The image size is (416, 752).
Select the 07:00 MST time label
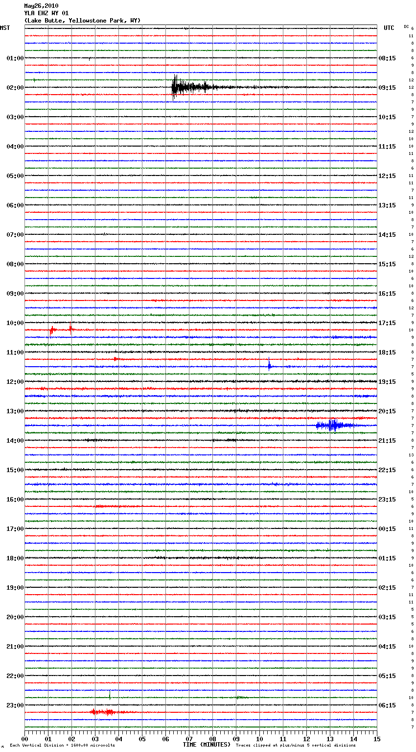click(x=15, y=235)
